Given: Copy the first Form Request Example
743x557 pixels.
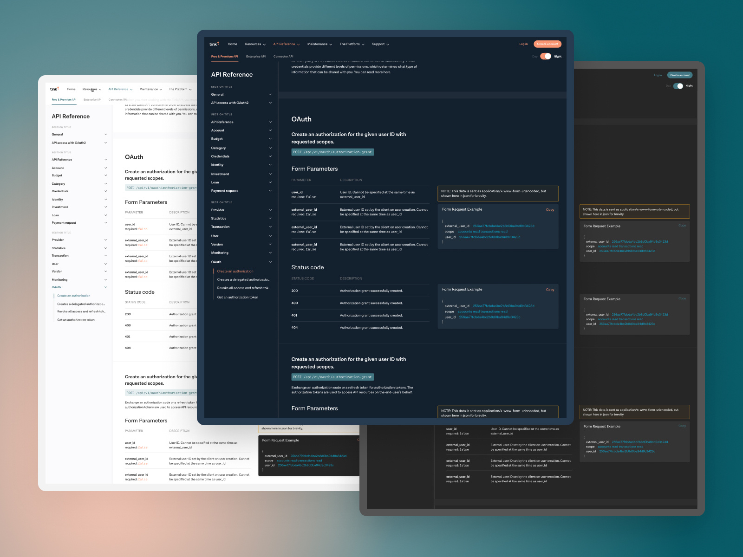Looking at the screenshot, I should pyautogui.click(x=550, y=209).
